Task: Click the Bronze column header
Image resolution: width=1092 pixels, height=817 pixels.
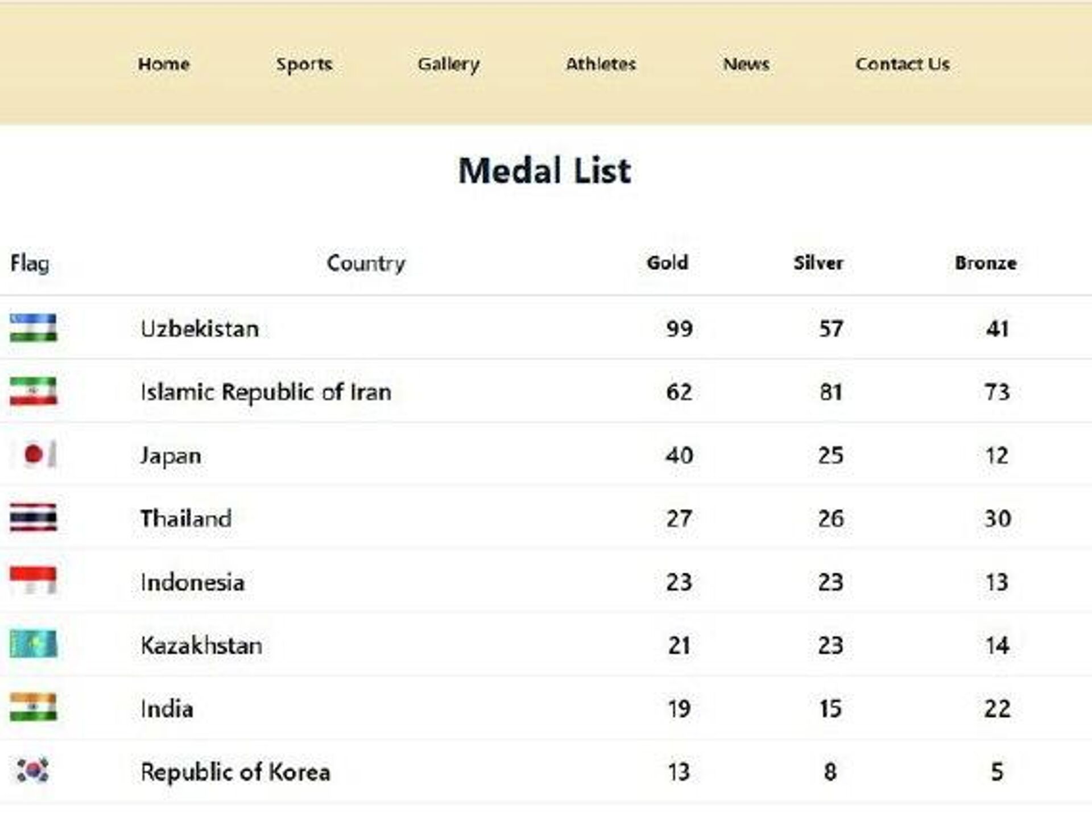Action: coord(986,263)
